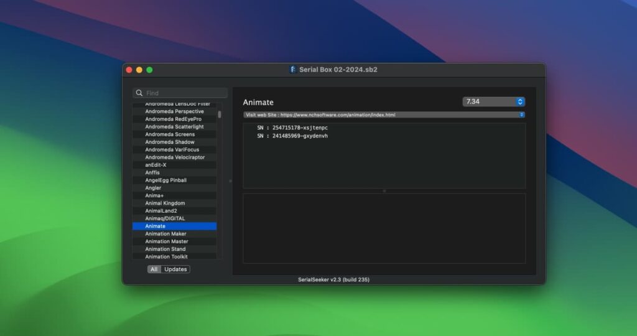
Task: Click the SerialSeeker v2.3 status text
Action: click(333, 279)
